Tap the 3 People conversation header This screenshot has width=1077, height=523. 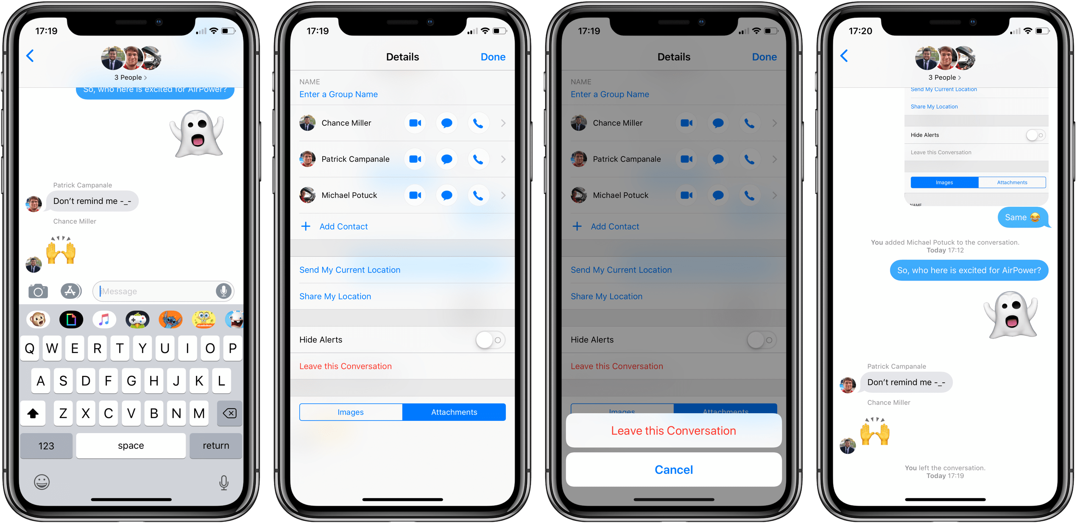coord(135,83)
